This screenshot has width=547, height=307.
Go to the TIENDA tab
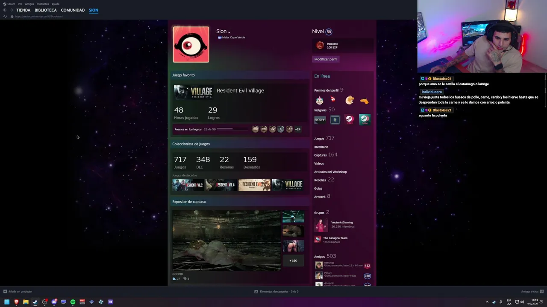pos(24,10)
